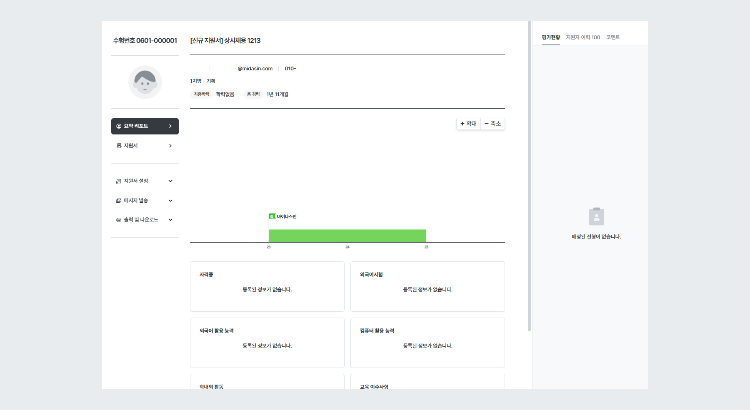Open the 지원자 이력 100 tab
The height and width of the screenshot is (410, 750).
[x=583, y=37]
